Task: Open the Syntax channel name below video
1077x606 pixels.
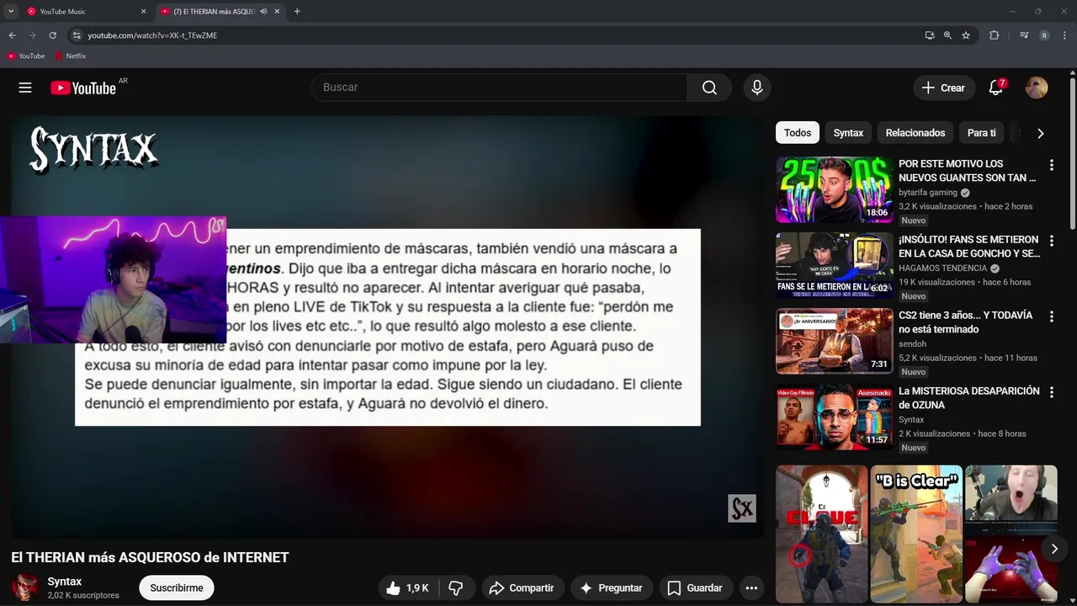Action: click(x=65, y=582)
